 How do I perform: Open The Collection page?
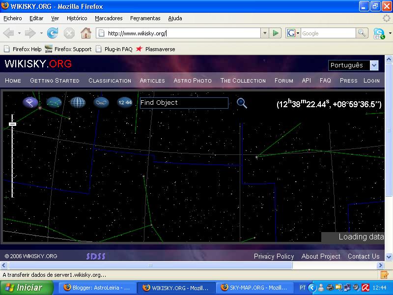(x=243, y=81)
